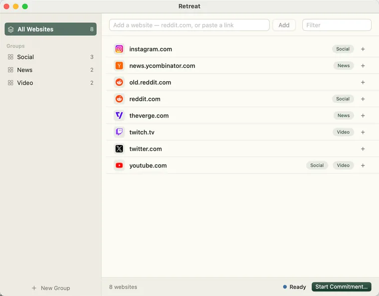Viewport: 379px width, 296px height.
Task: Focus the Filter search field
Action: [x=337, y=25]
